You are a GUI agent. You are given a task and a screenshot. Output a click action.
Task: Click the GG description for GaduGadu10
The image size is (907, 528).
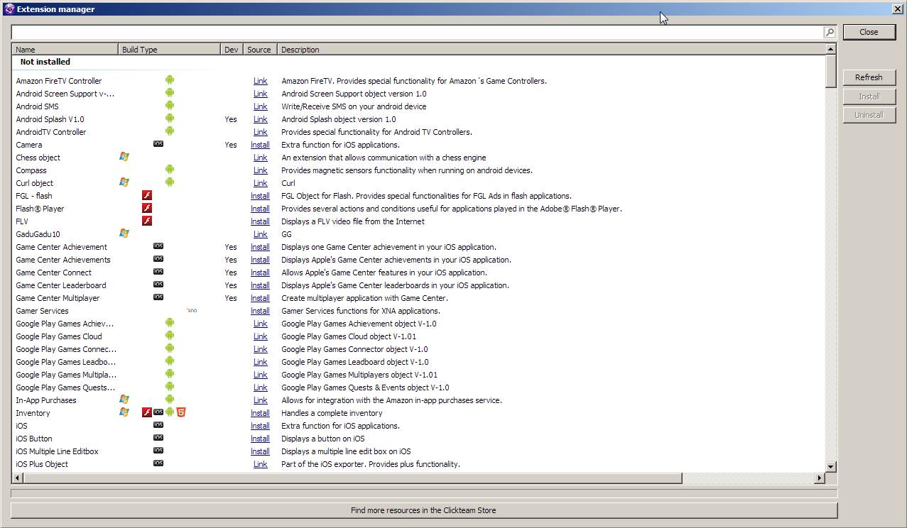click(x=286, y=234)
